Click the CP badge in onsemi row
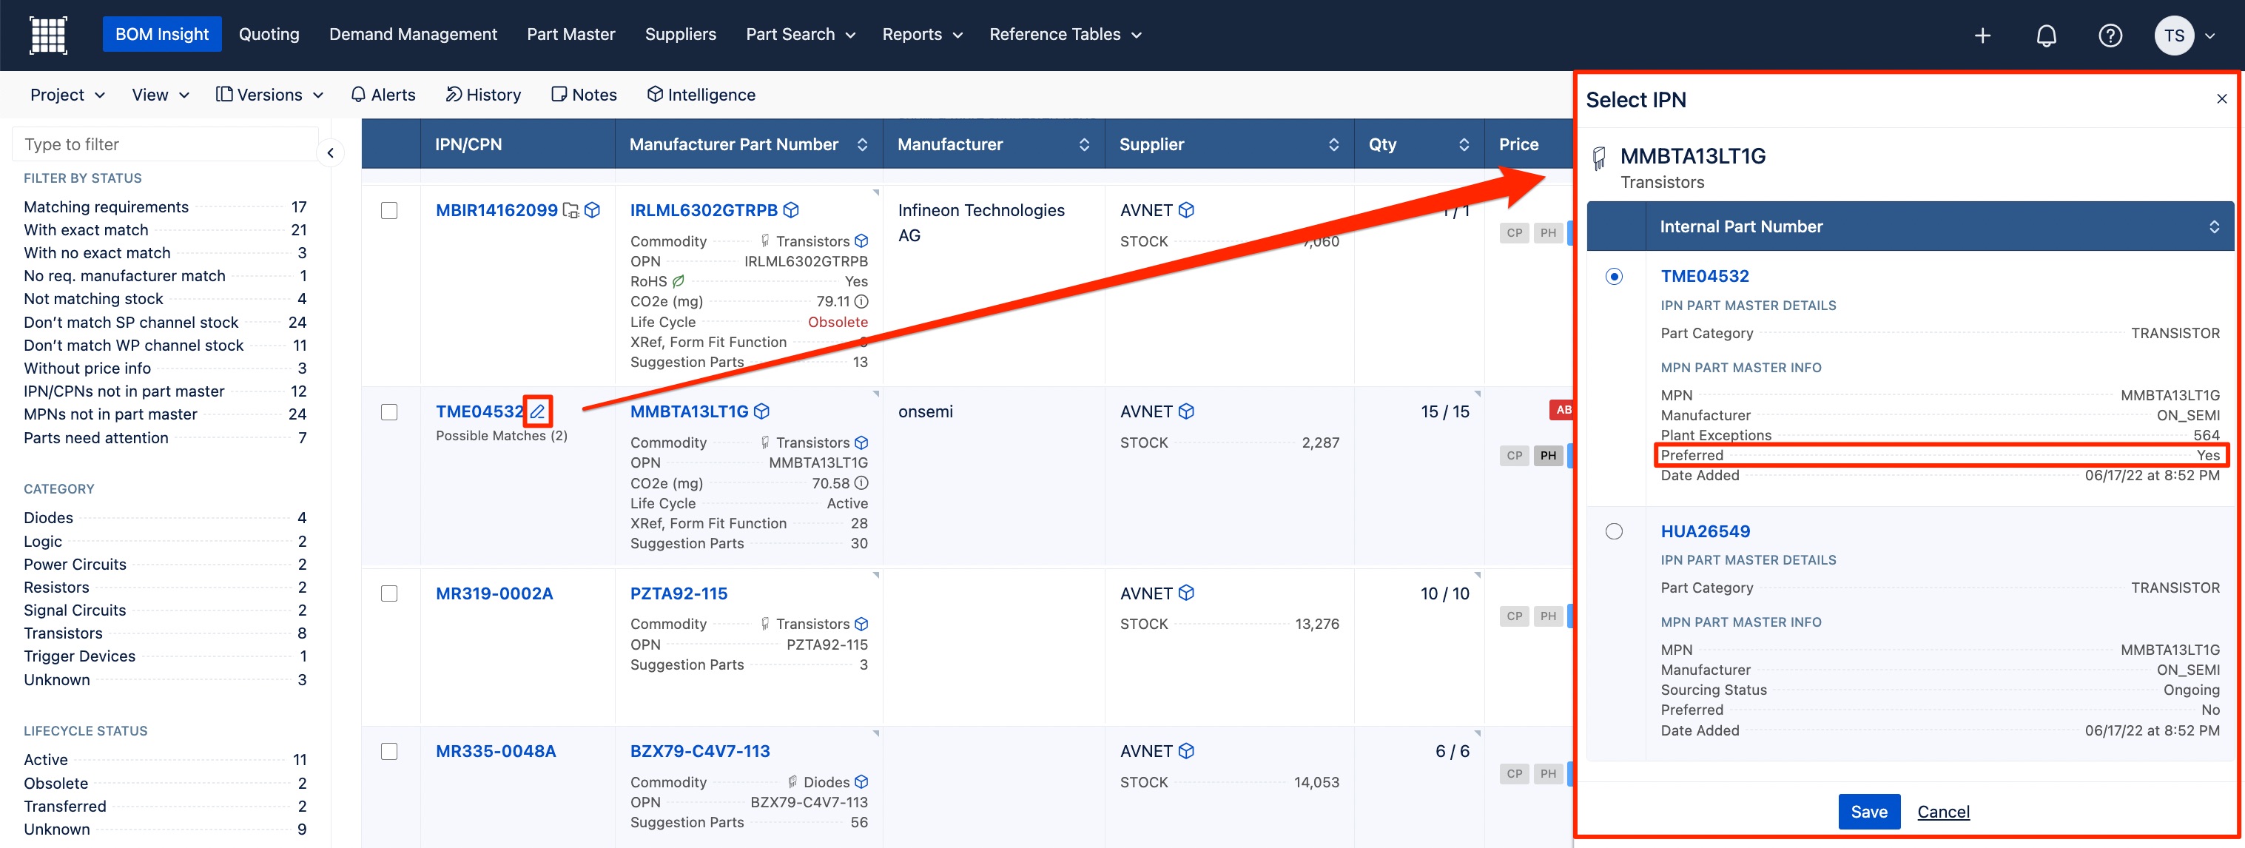2245x848 pixels. [1515, 455]
